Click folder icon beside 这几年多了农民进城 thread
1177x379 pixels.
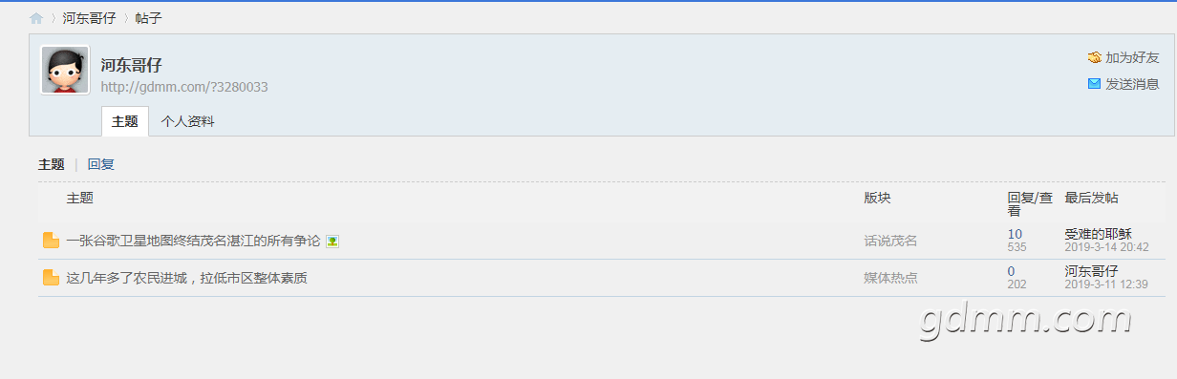tap(52, 278)
